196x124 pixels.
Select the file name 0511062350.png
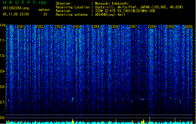pyautogui.click(x=16, y=8)
